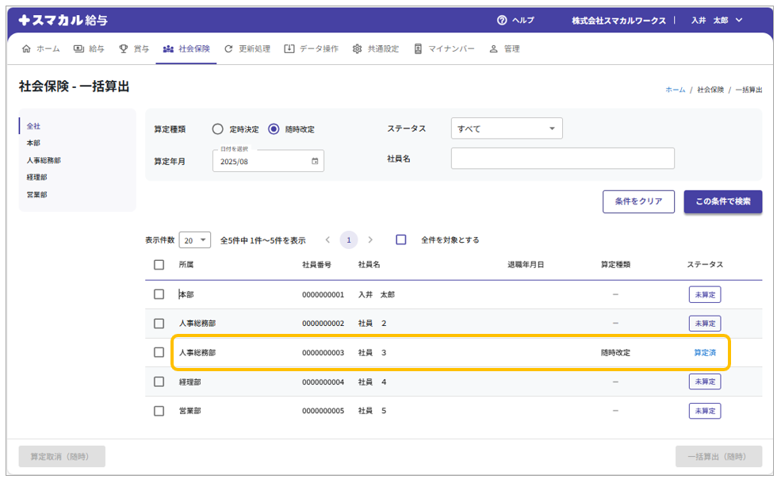This screenshot has width=781, height=483.
Task: Click into the 社員名 text field
Action: point(562,159)
